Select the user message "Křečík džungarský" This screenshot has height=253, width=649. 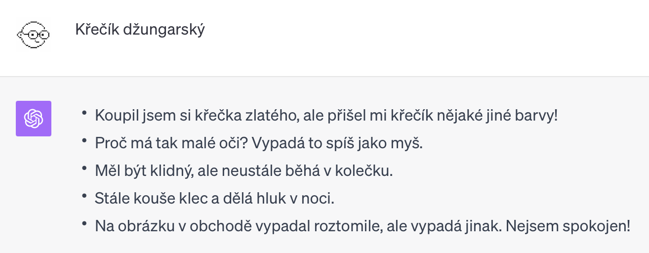[x=140, y=31]
